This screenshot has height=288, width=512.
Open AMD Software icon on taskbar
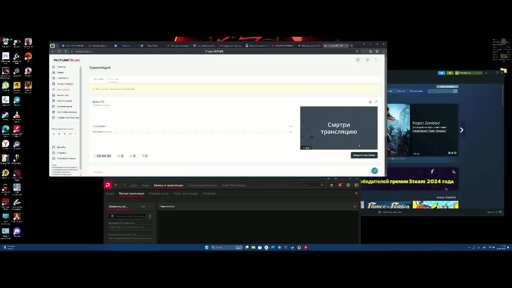click(x=306, y=247)
